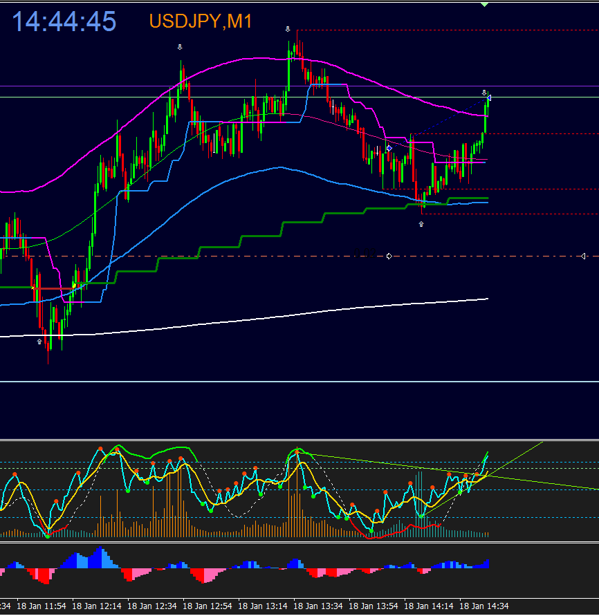Viewport: 599px width, 616px height.
Task: Click the 18 Jan 12:14 time label
Action: (x=97, y=606)
